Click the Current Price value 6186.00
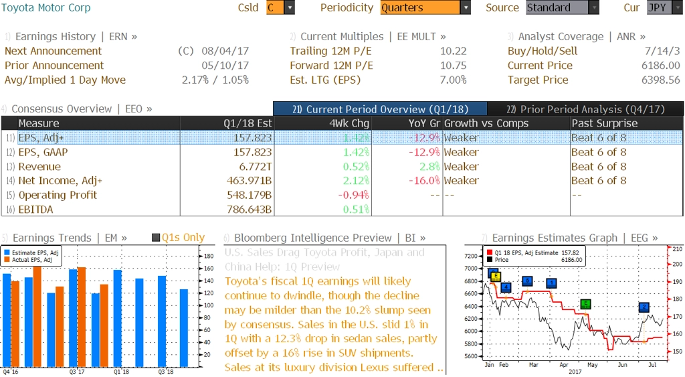The image size is (685, 377). [x=660, y=66]
